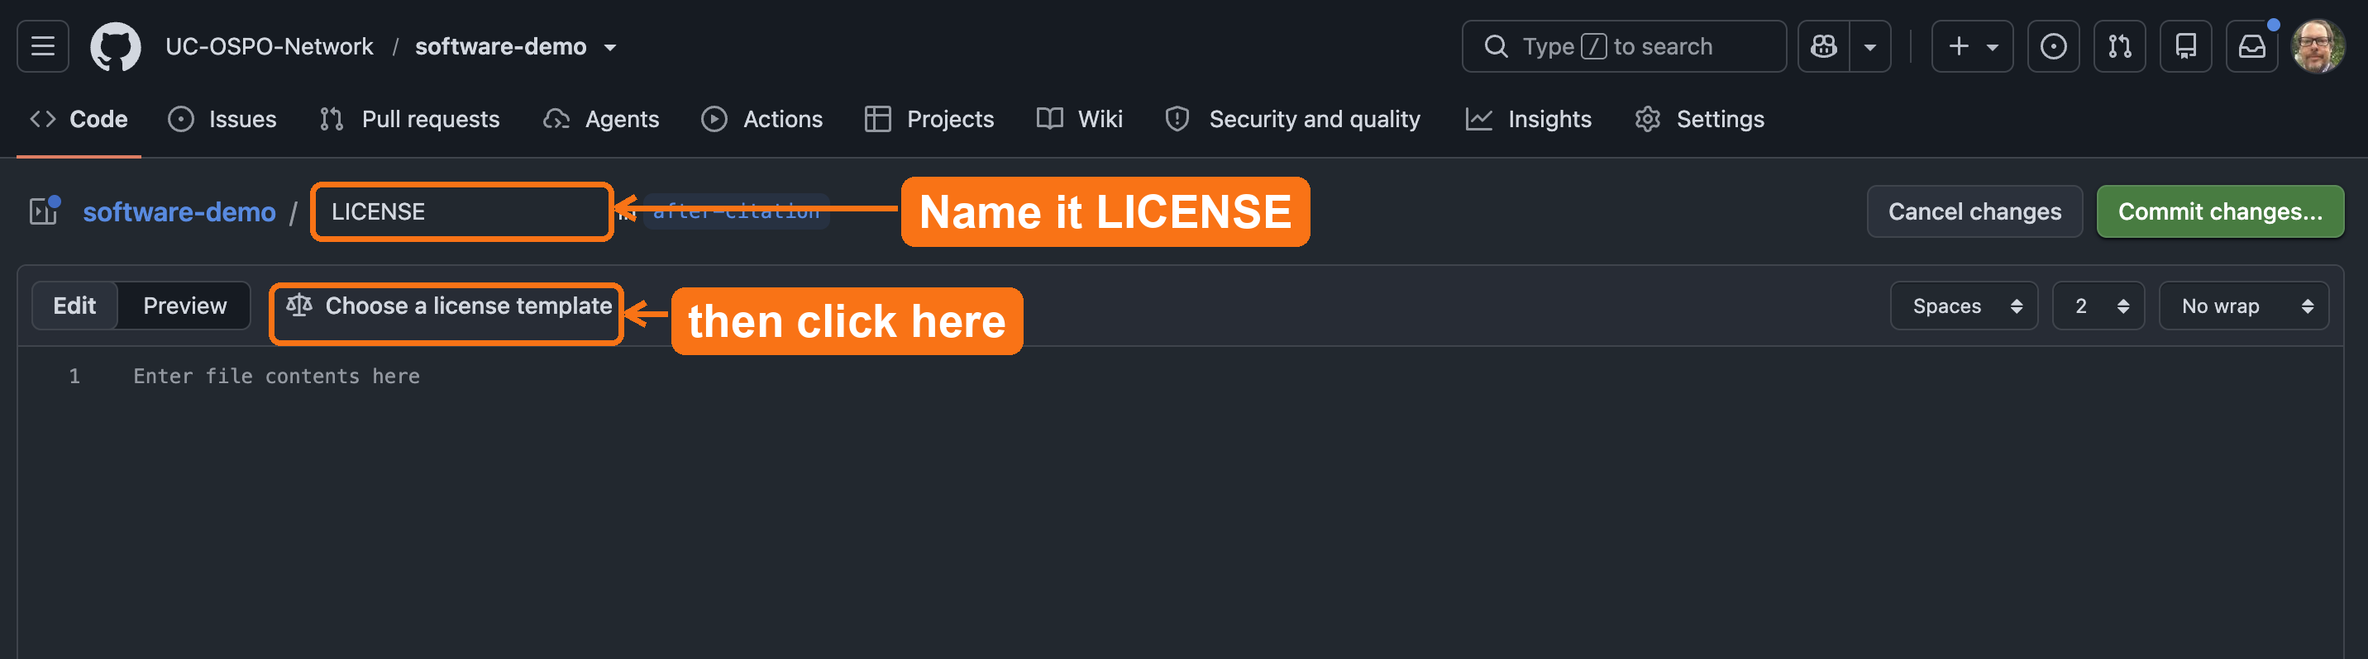Expand the Copilot dropdown arrow
The image size is (2368, 659).
(x=1869, y=46)
